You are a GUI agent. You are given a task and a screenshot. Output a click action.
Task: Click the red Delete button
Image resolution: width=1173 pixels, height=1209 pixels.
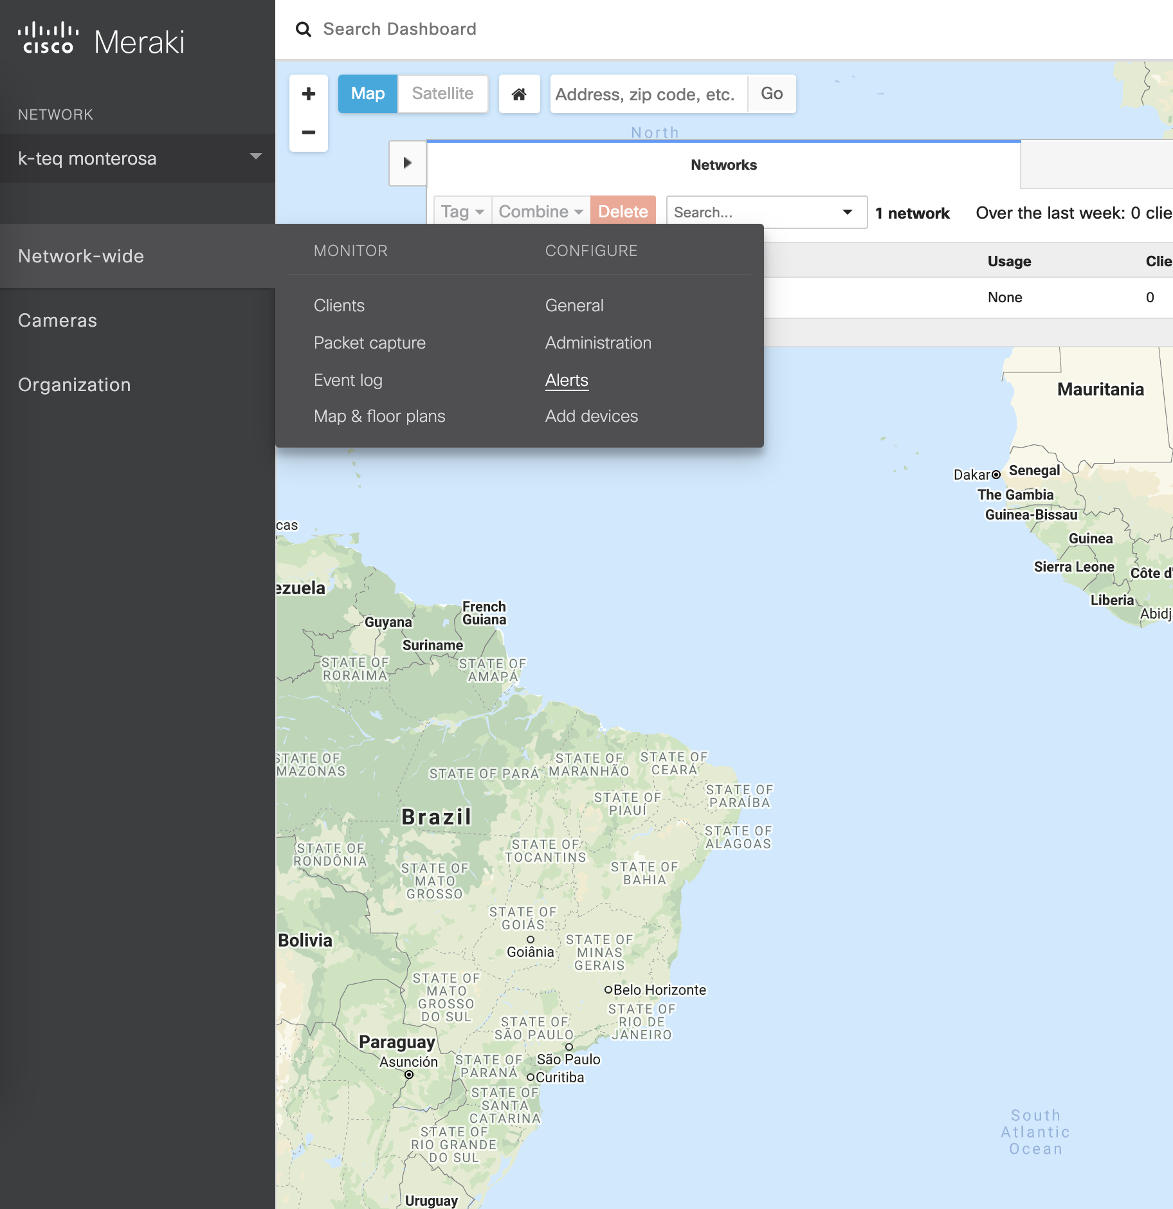pos(623,212)
